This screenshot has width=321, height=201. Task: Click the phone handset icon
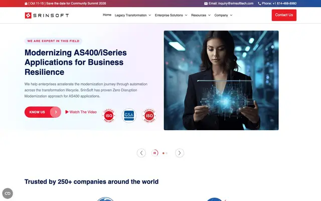pos(259,4)
